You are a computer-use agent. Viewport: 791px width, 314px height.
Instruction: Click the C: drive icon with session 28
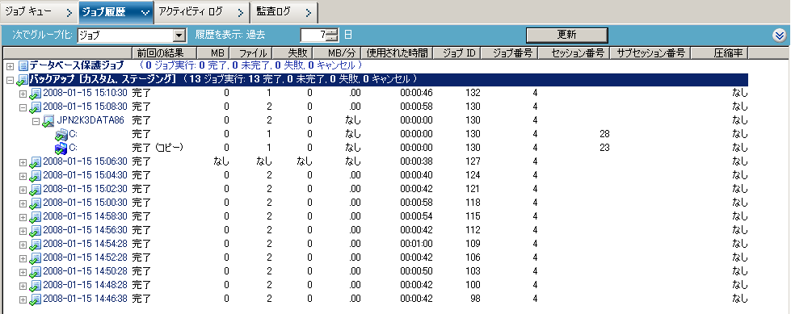61,135
